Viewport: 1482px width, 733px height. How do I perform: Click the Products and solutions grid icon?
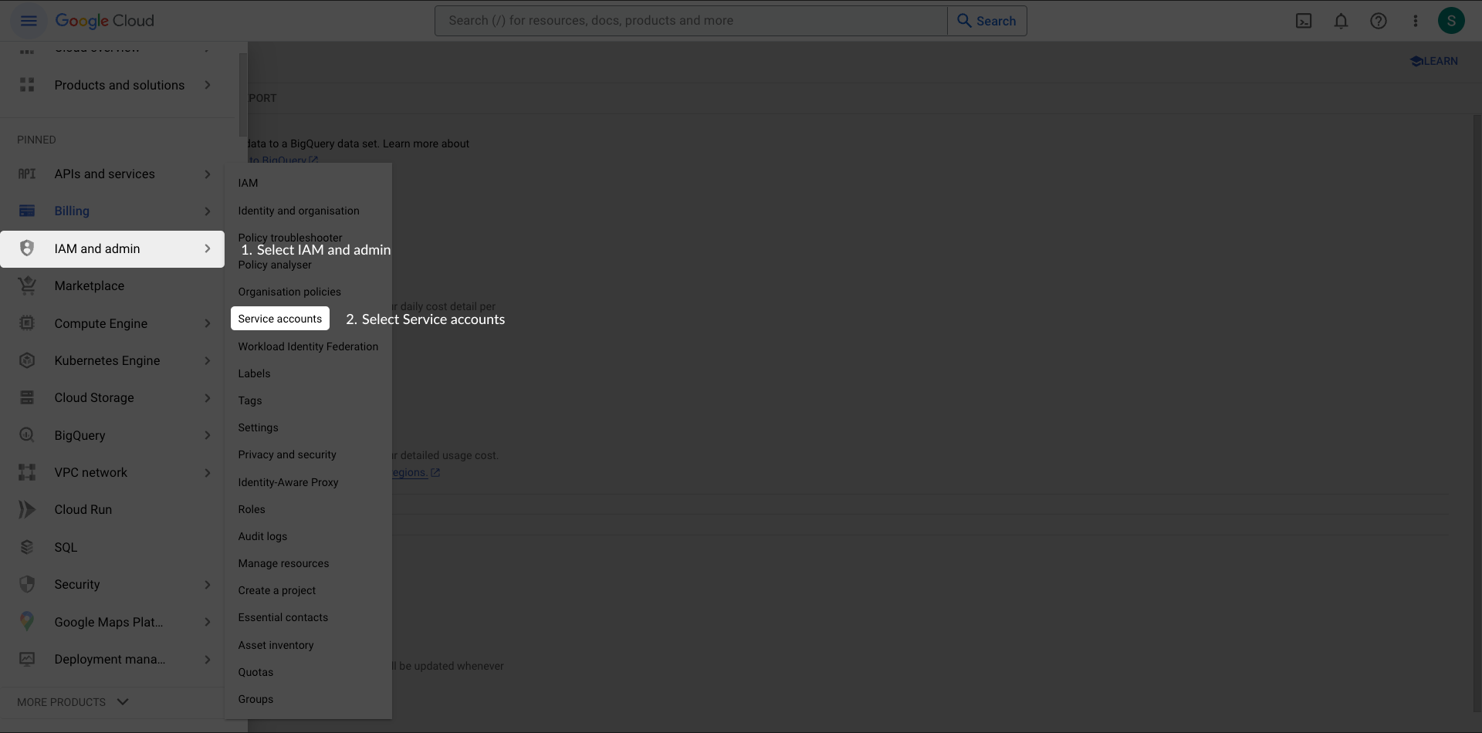(x=27, y=85)
